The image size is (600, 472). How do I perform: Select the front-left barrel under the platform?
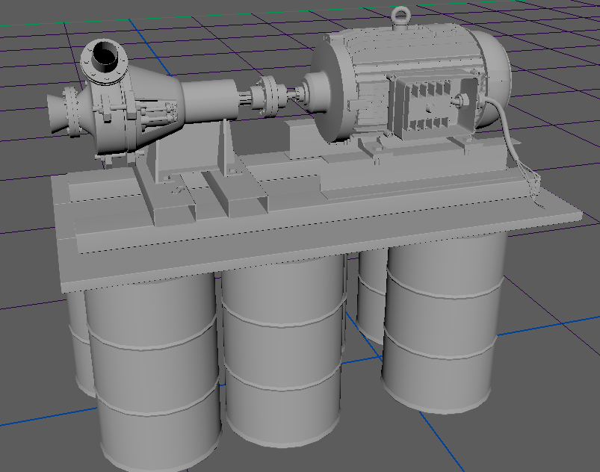(153, 371)
